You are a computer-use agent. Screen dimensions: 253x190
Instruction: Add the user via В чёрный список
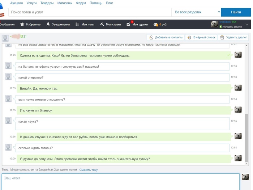click(x=201, y=37)
